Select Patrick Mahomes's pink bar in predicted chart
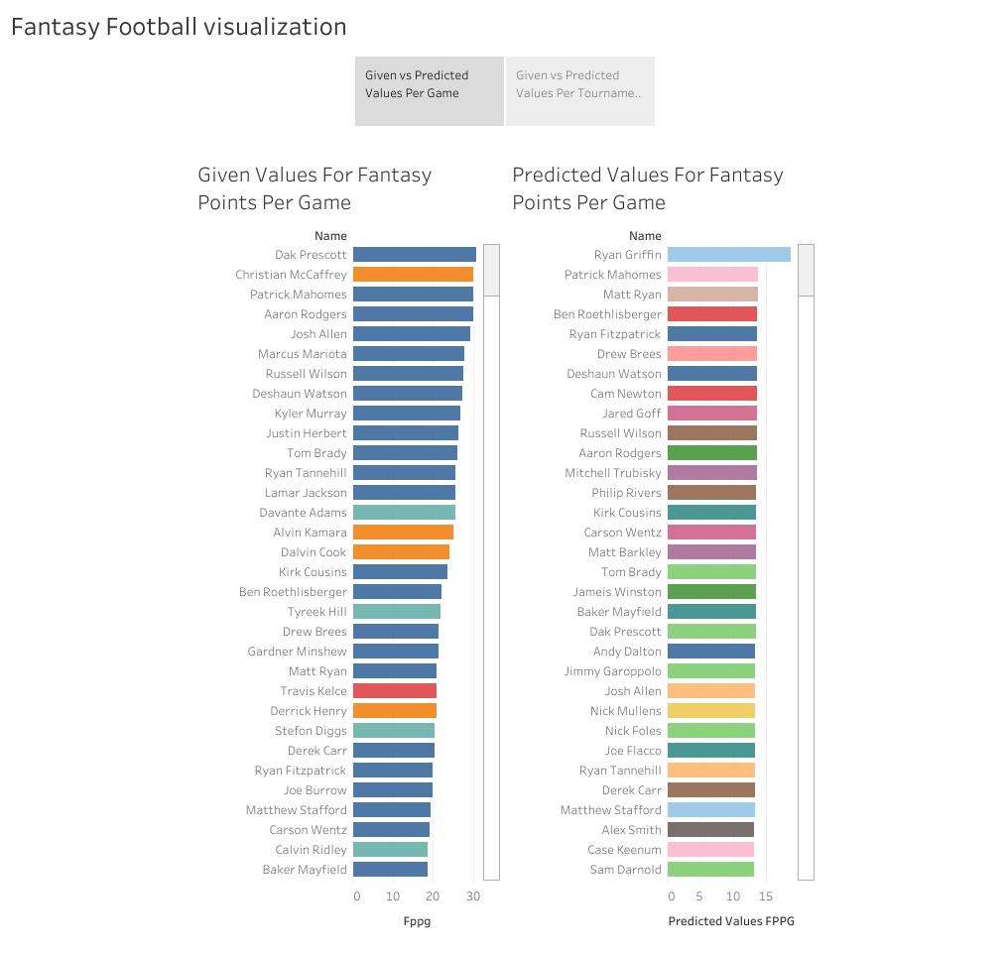 pyautogui.click(x=709, y=274)
